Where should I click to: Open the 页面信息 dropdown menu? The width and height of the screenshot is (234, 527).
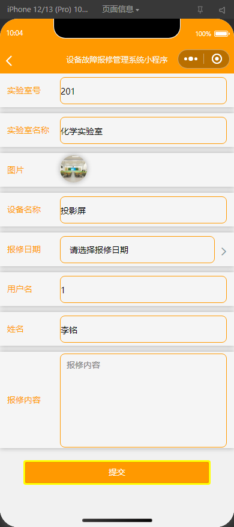coord(121,10)
